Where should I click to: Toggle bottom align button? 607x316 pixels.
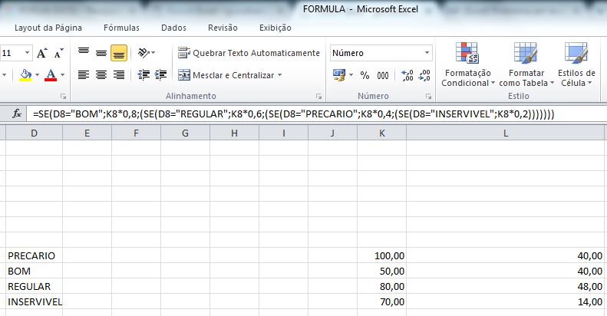click(119, 53)
